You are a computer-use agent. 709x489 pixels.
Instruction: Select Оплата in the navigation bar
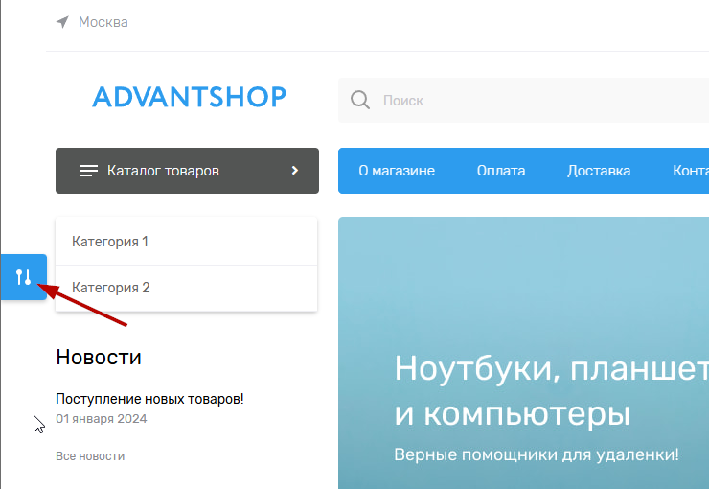pyautogui.click(x=501, y=171)
